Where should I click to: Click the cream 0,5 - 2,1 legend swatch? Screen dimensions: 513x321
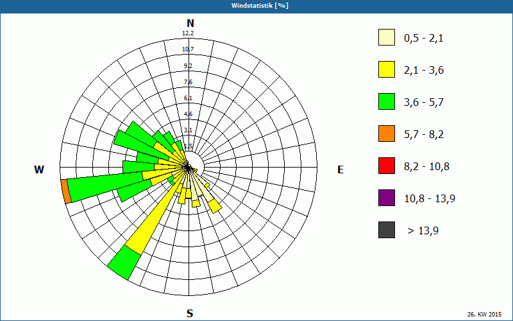pyautogui.click(x=387, y=37)
